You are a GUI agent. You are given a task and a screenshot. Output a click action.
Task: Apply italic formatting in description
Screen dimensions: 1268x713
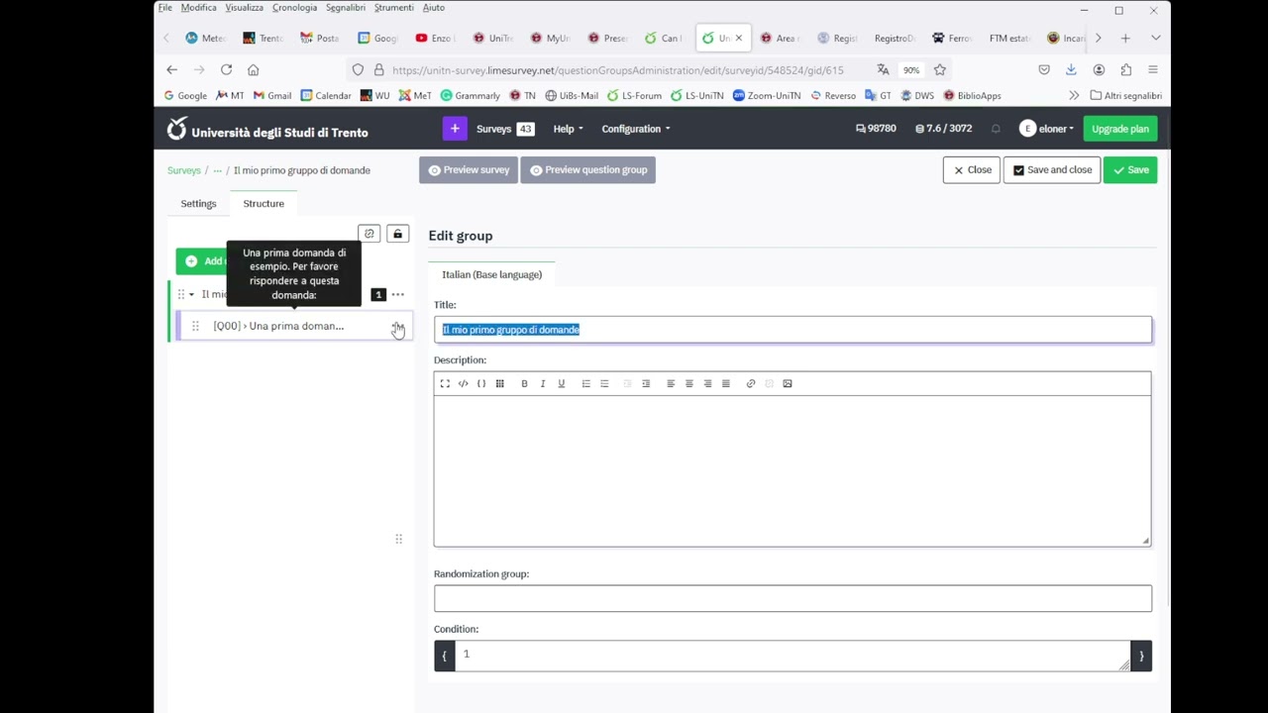coord(543,383)
